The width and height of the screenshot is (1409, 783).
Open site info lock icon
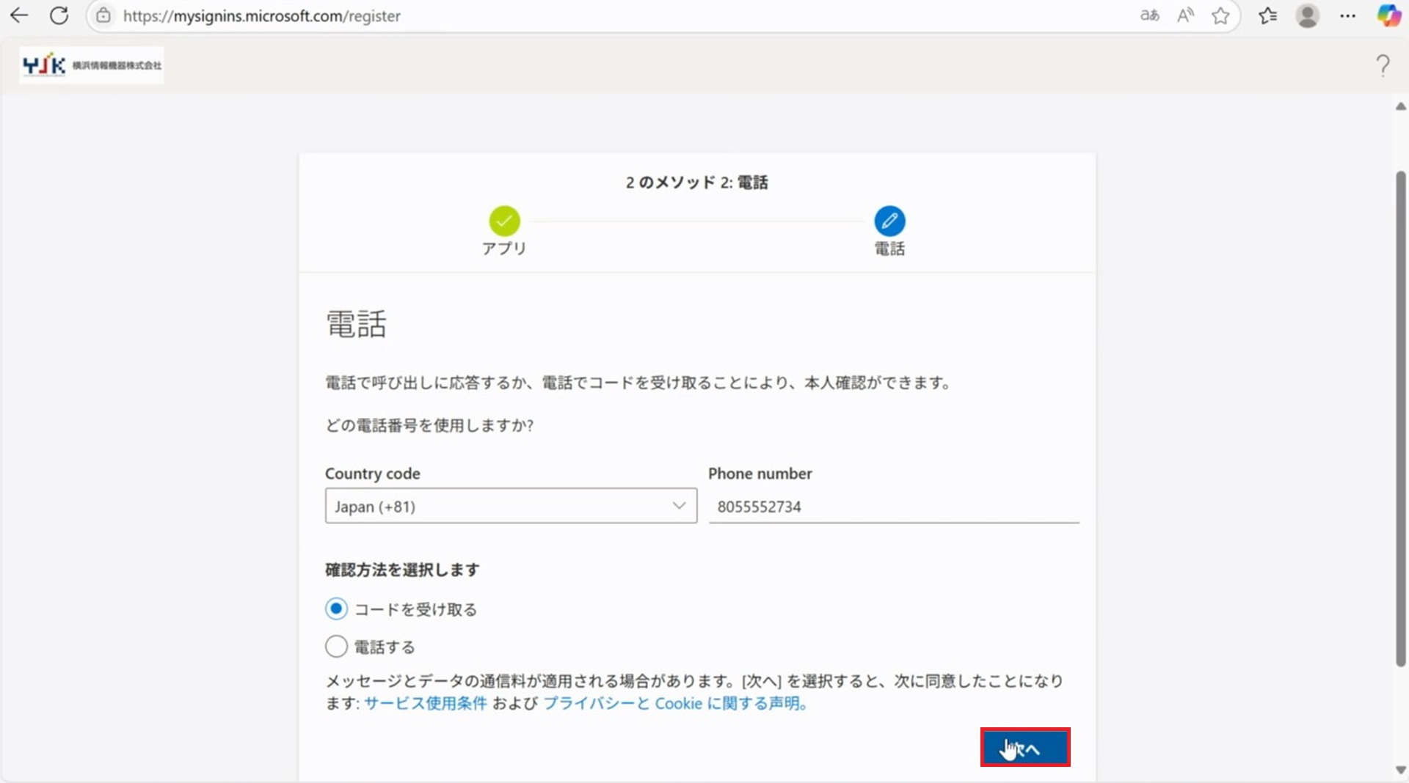pyautogui.click(x=103, y=15)
